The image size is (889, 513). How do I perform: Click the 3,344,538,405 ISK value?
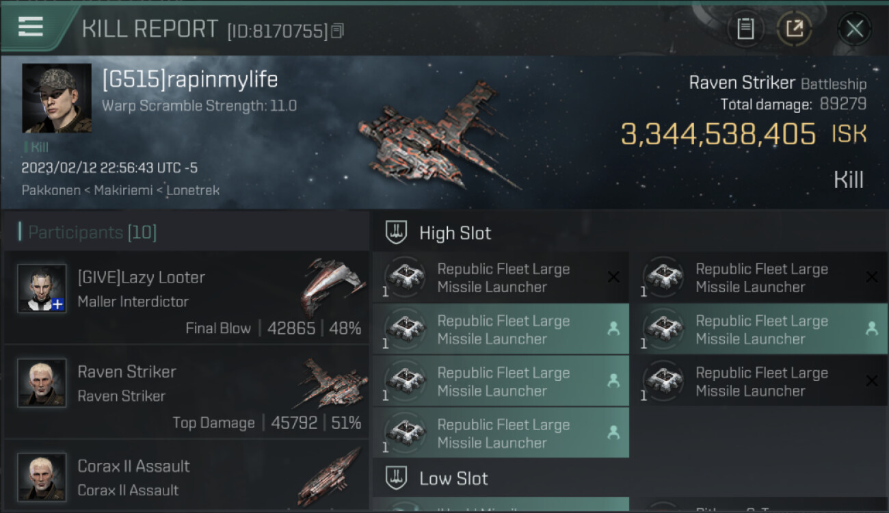[718, 135]
